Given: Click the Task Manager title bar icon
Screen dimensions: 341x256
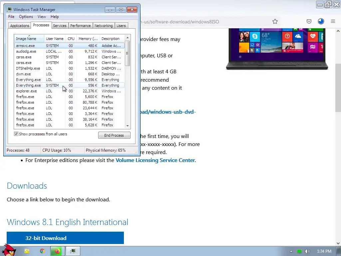Looking at the screenshot, I should tap(9, 10).
